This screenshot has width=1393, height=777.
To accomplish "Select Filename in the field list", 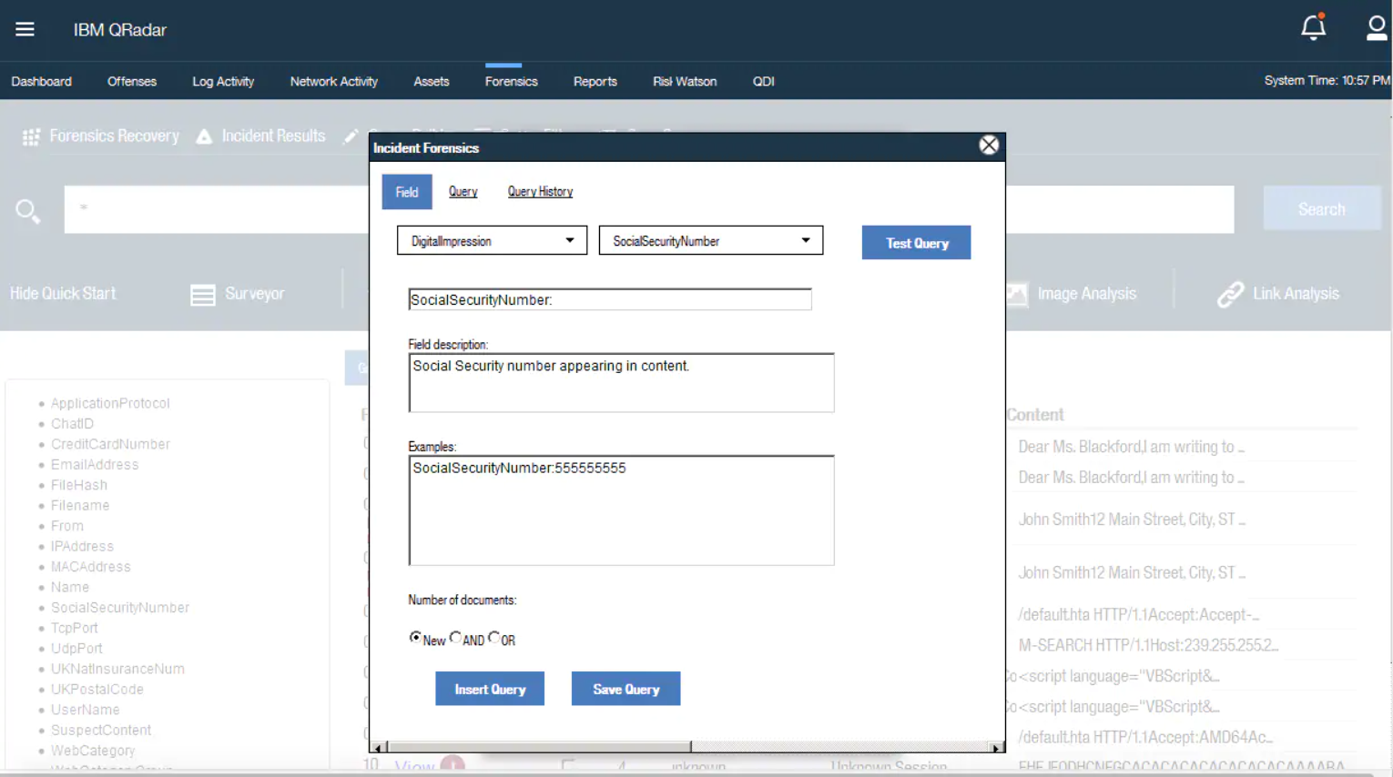I will [x=80, y=506].
